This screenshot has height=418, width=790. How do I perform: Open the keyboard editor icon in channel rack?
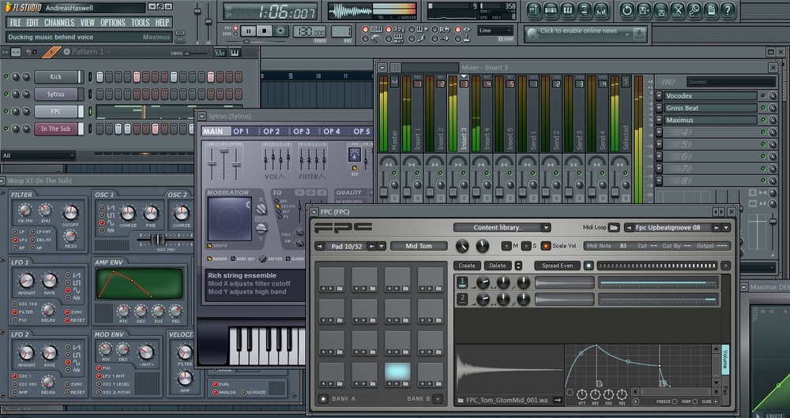coord(235,52)
